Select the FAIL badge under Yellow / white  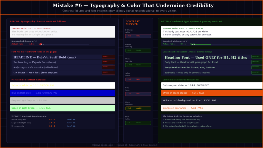[138, 79]
